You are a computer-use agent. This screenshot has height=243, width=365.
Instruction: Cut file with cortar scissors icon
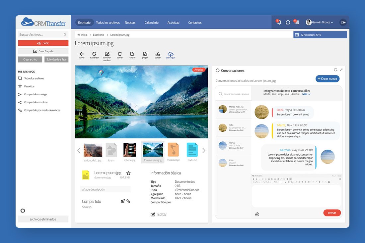(158, 54)
